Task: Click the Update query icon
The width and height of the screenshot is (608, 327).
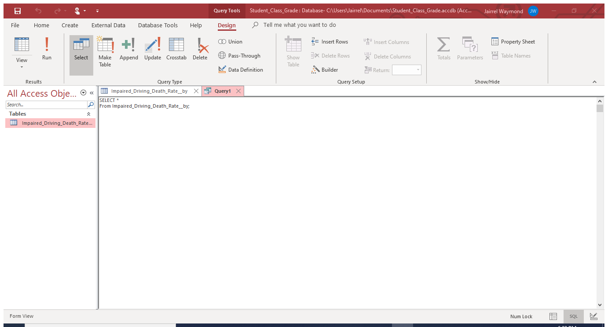Action: [153, 49]
